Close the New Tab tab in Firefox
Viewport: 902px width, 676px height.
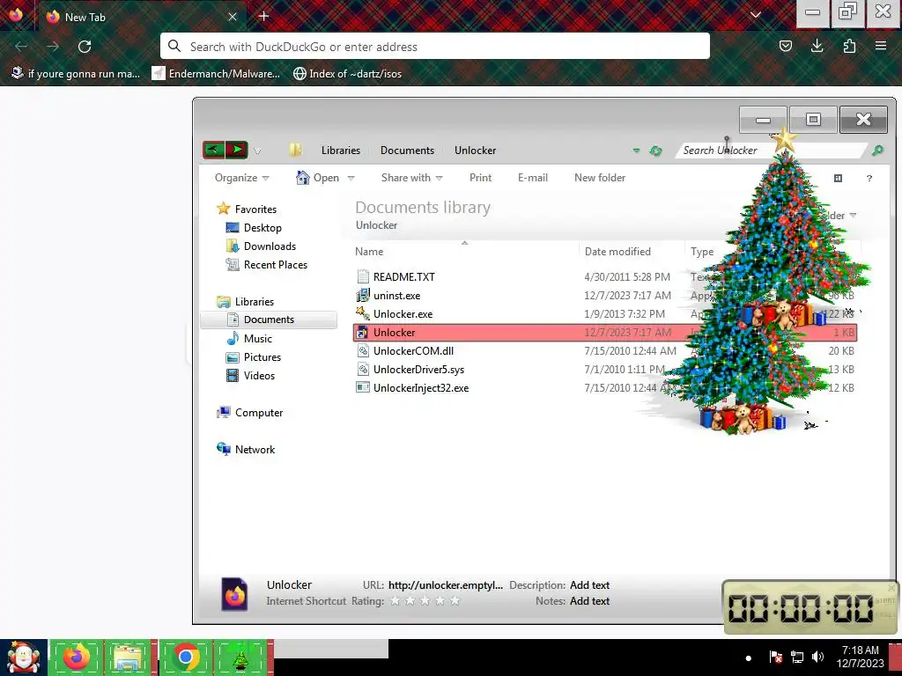[233, 17]
